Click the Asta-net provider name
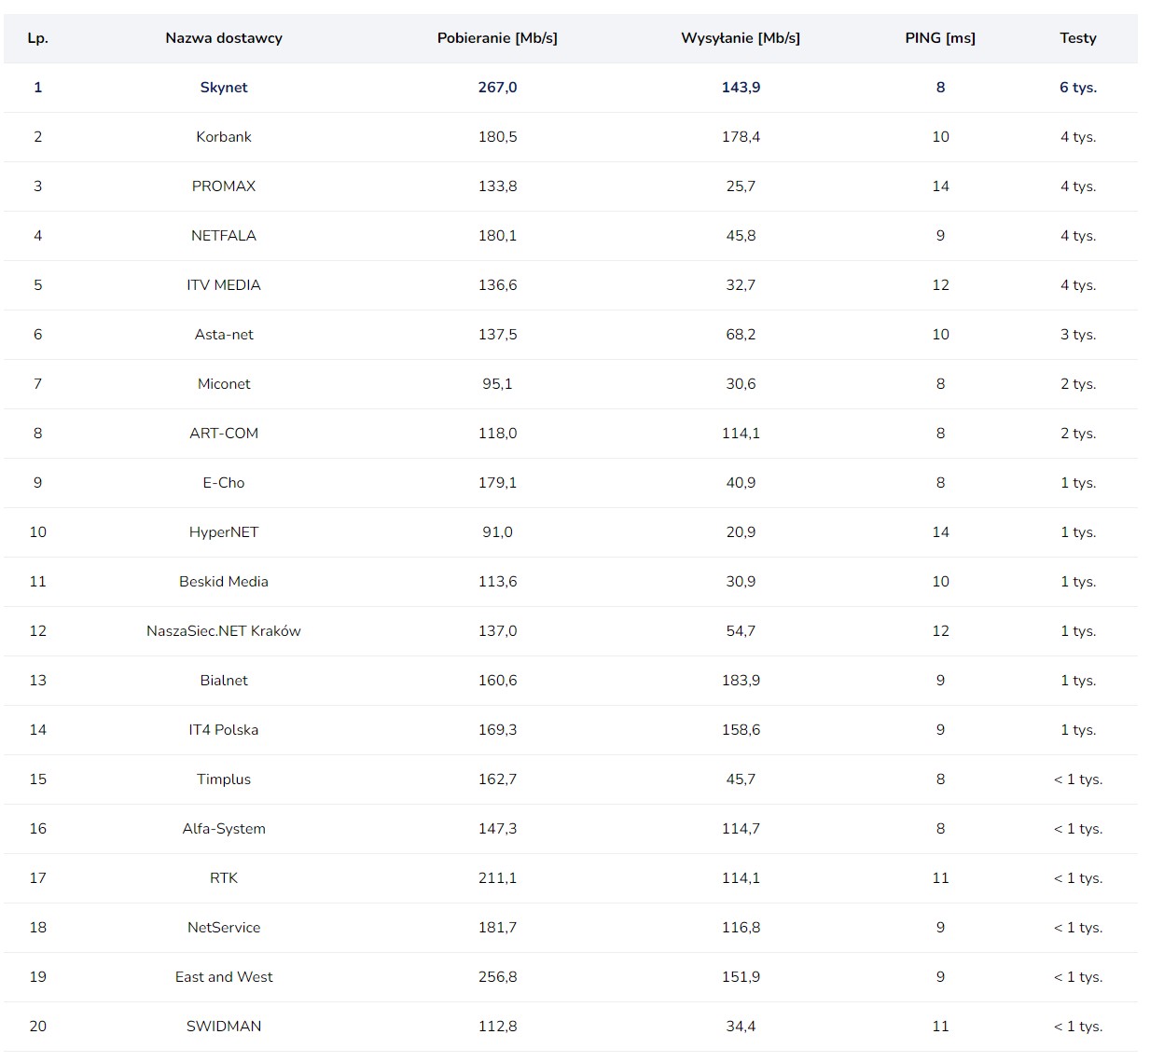 coord(224,335)
